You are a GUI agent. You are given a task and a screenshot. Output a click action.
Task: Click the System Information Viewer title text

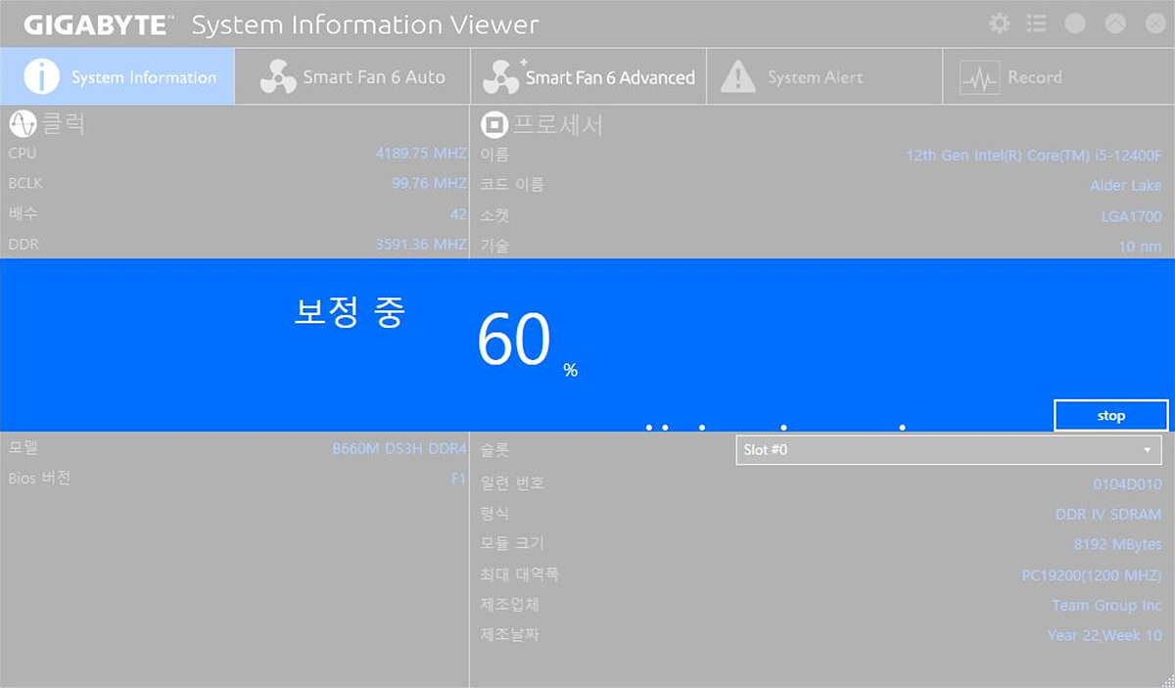365,25
